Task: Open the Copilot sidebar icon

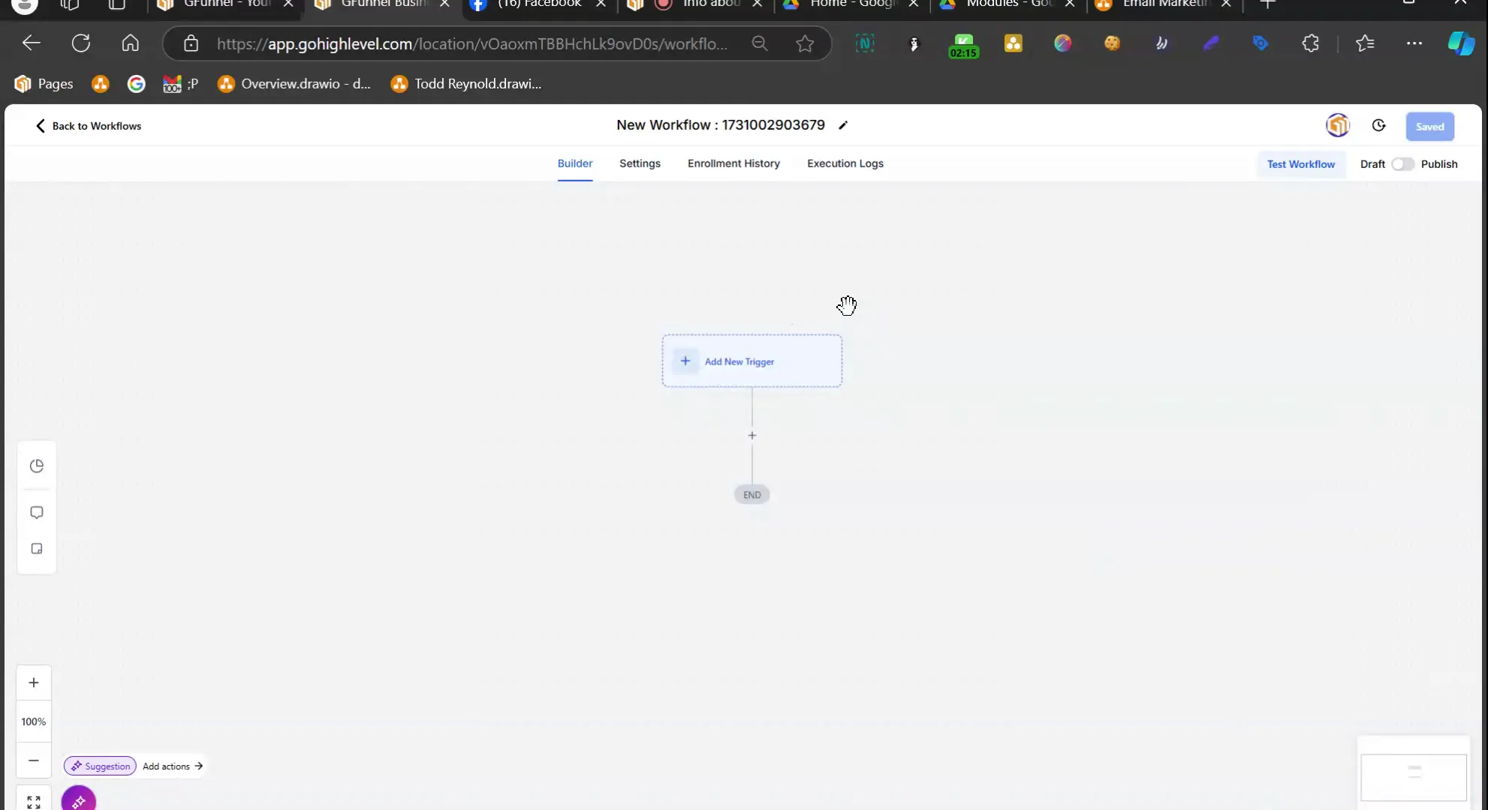Action: click(x=1461, y=43)
